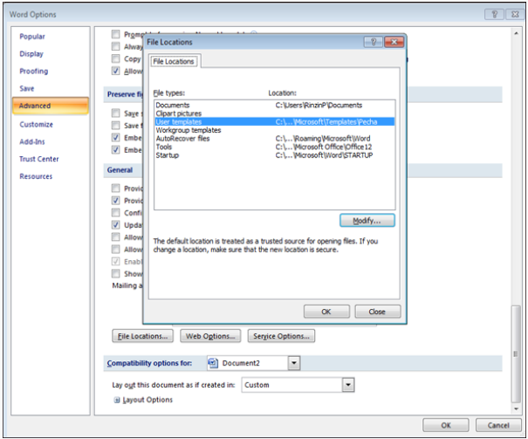Open the Service Options button
This screenshot has height=439, width=528.
pyautogui.click(x=280, y=336)
